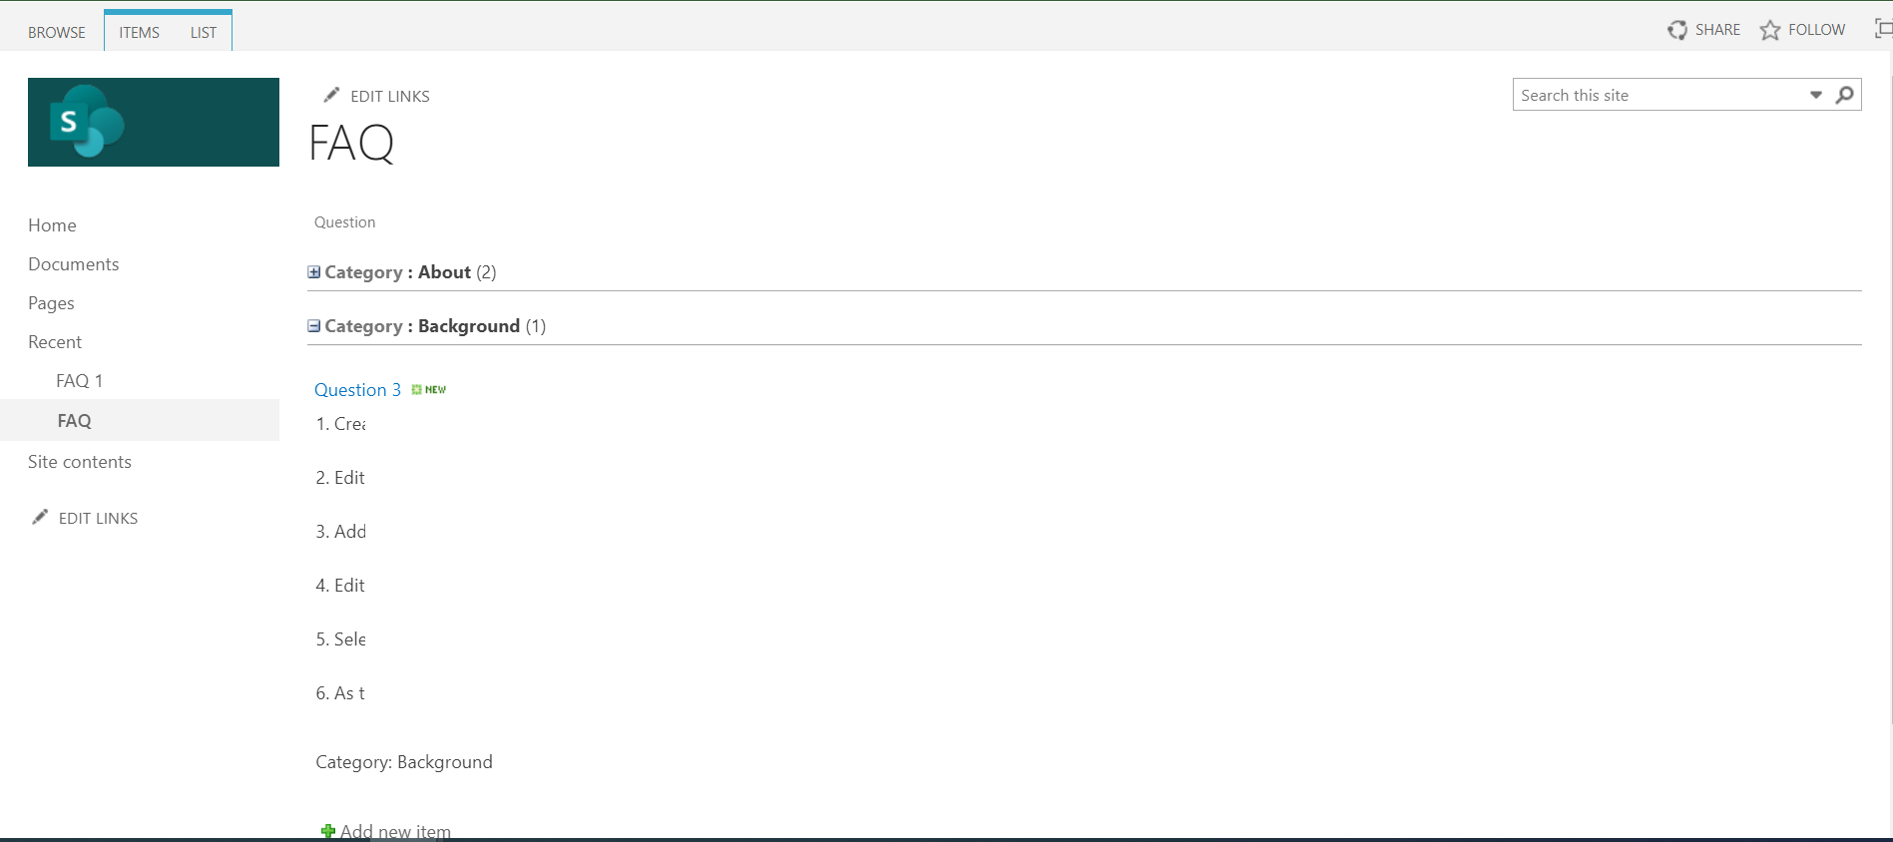Collapse the Category: Background group
Screen dimensions: 1893x842
pos(314,325)
